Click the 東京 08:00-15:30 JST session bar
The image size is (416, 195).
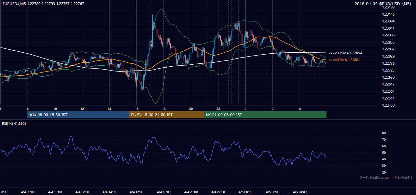[x=78, y=115]
